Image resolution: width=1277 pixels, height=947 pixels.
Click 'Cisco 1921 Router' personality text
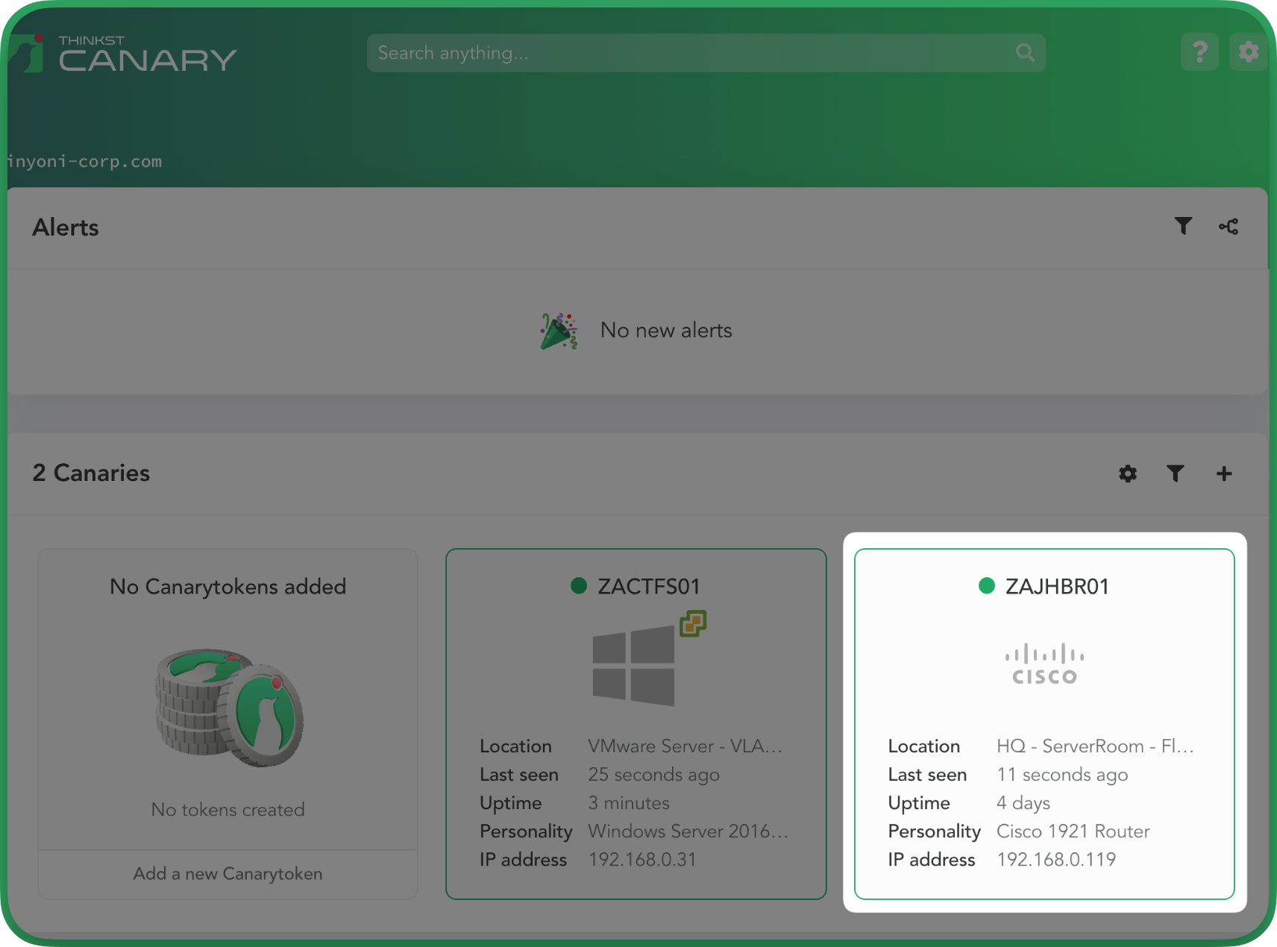[x=1073, y=831]
